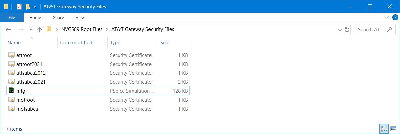Click the address bar folder icon
The image size is (400, 134).
click(49, 29)
